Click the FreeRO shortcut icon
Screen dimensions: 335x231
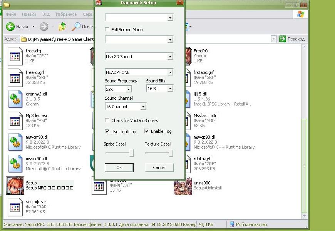188,56
